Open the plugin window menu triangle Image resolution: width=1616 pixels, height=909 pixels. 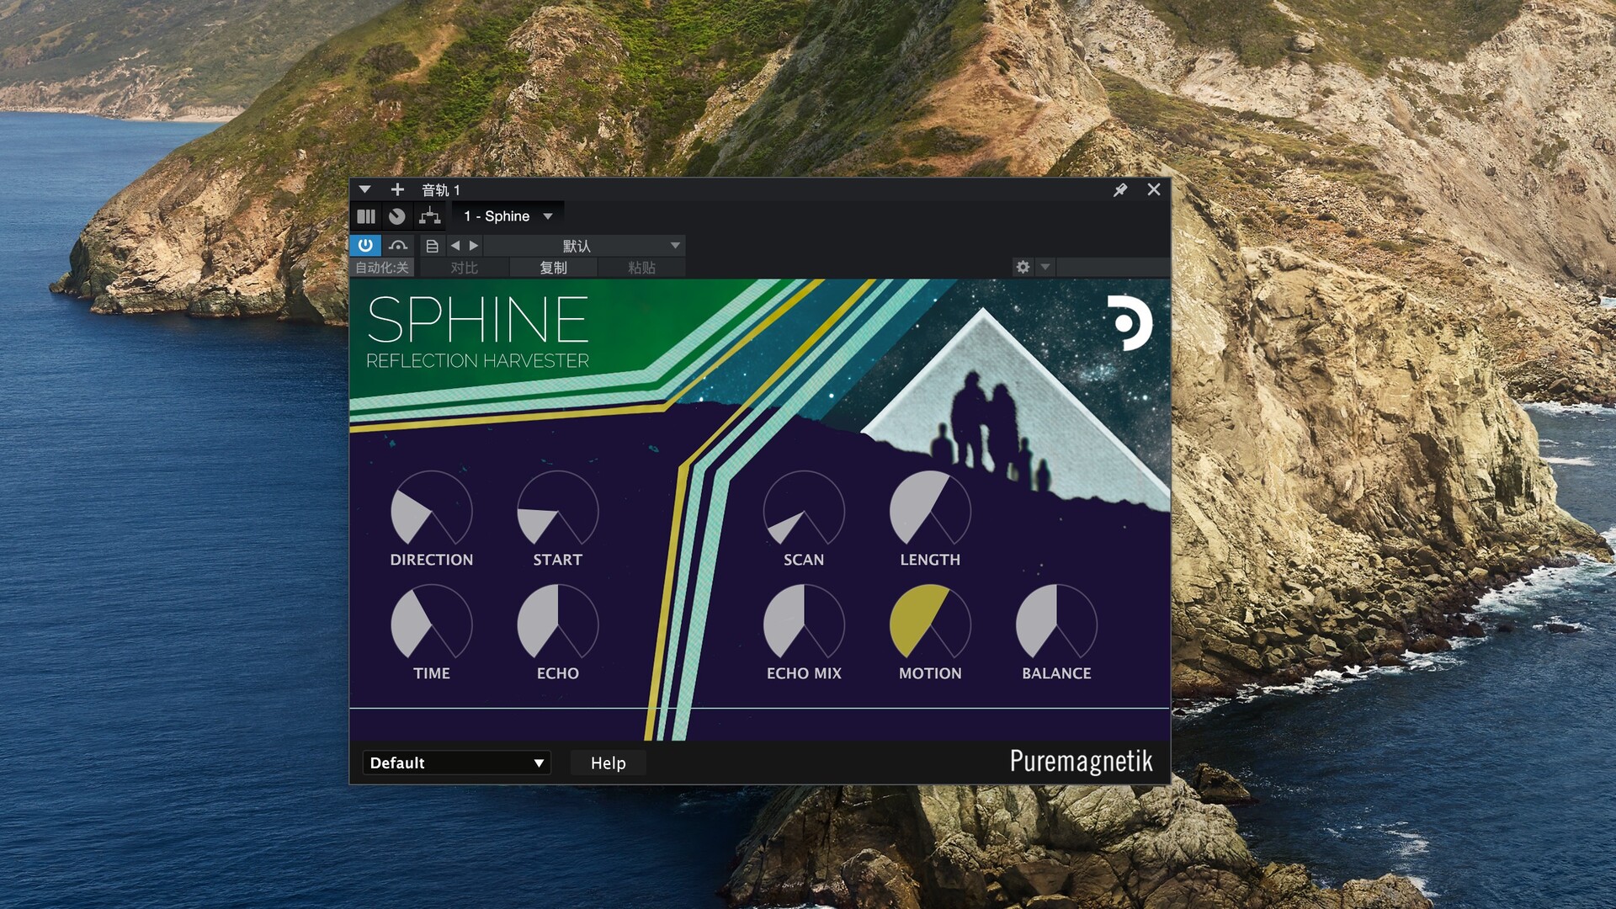coord(364,189)
